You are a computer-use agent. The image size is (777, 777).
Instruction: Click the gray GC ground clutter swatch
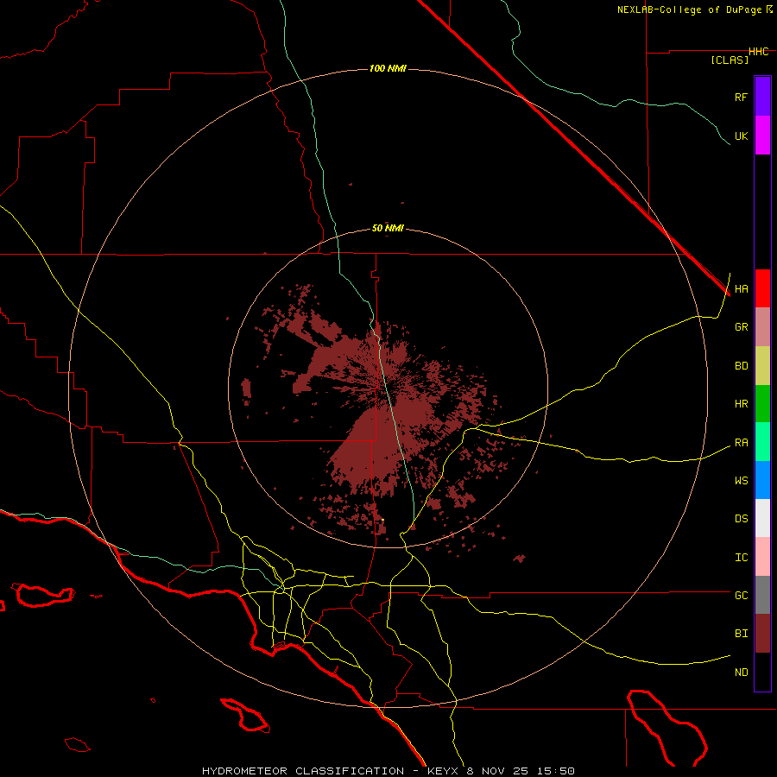[x=762, y=595]
